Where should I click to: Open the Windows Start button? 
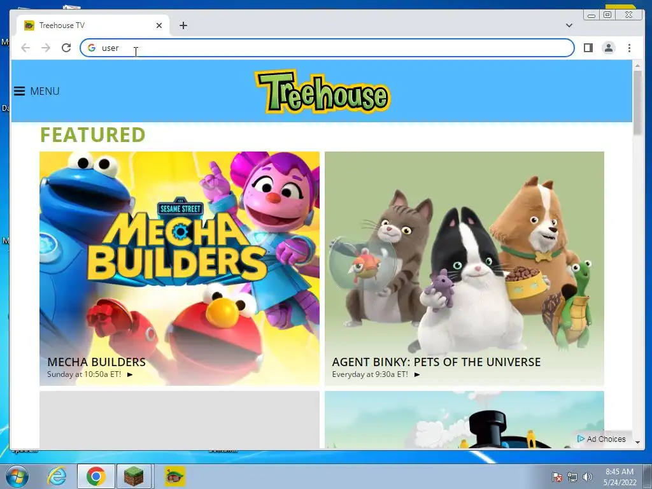coord(17,476)
